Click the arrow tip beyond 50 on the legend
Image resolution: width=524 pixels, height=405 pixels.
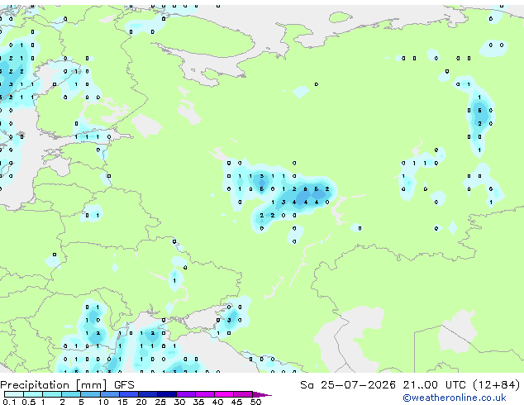(262, 394)
